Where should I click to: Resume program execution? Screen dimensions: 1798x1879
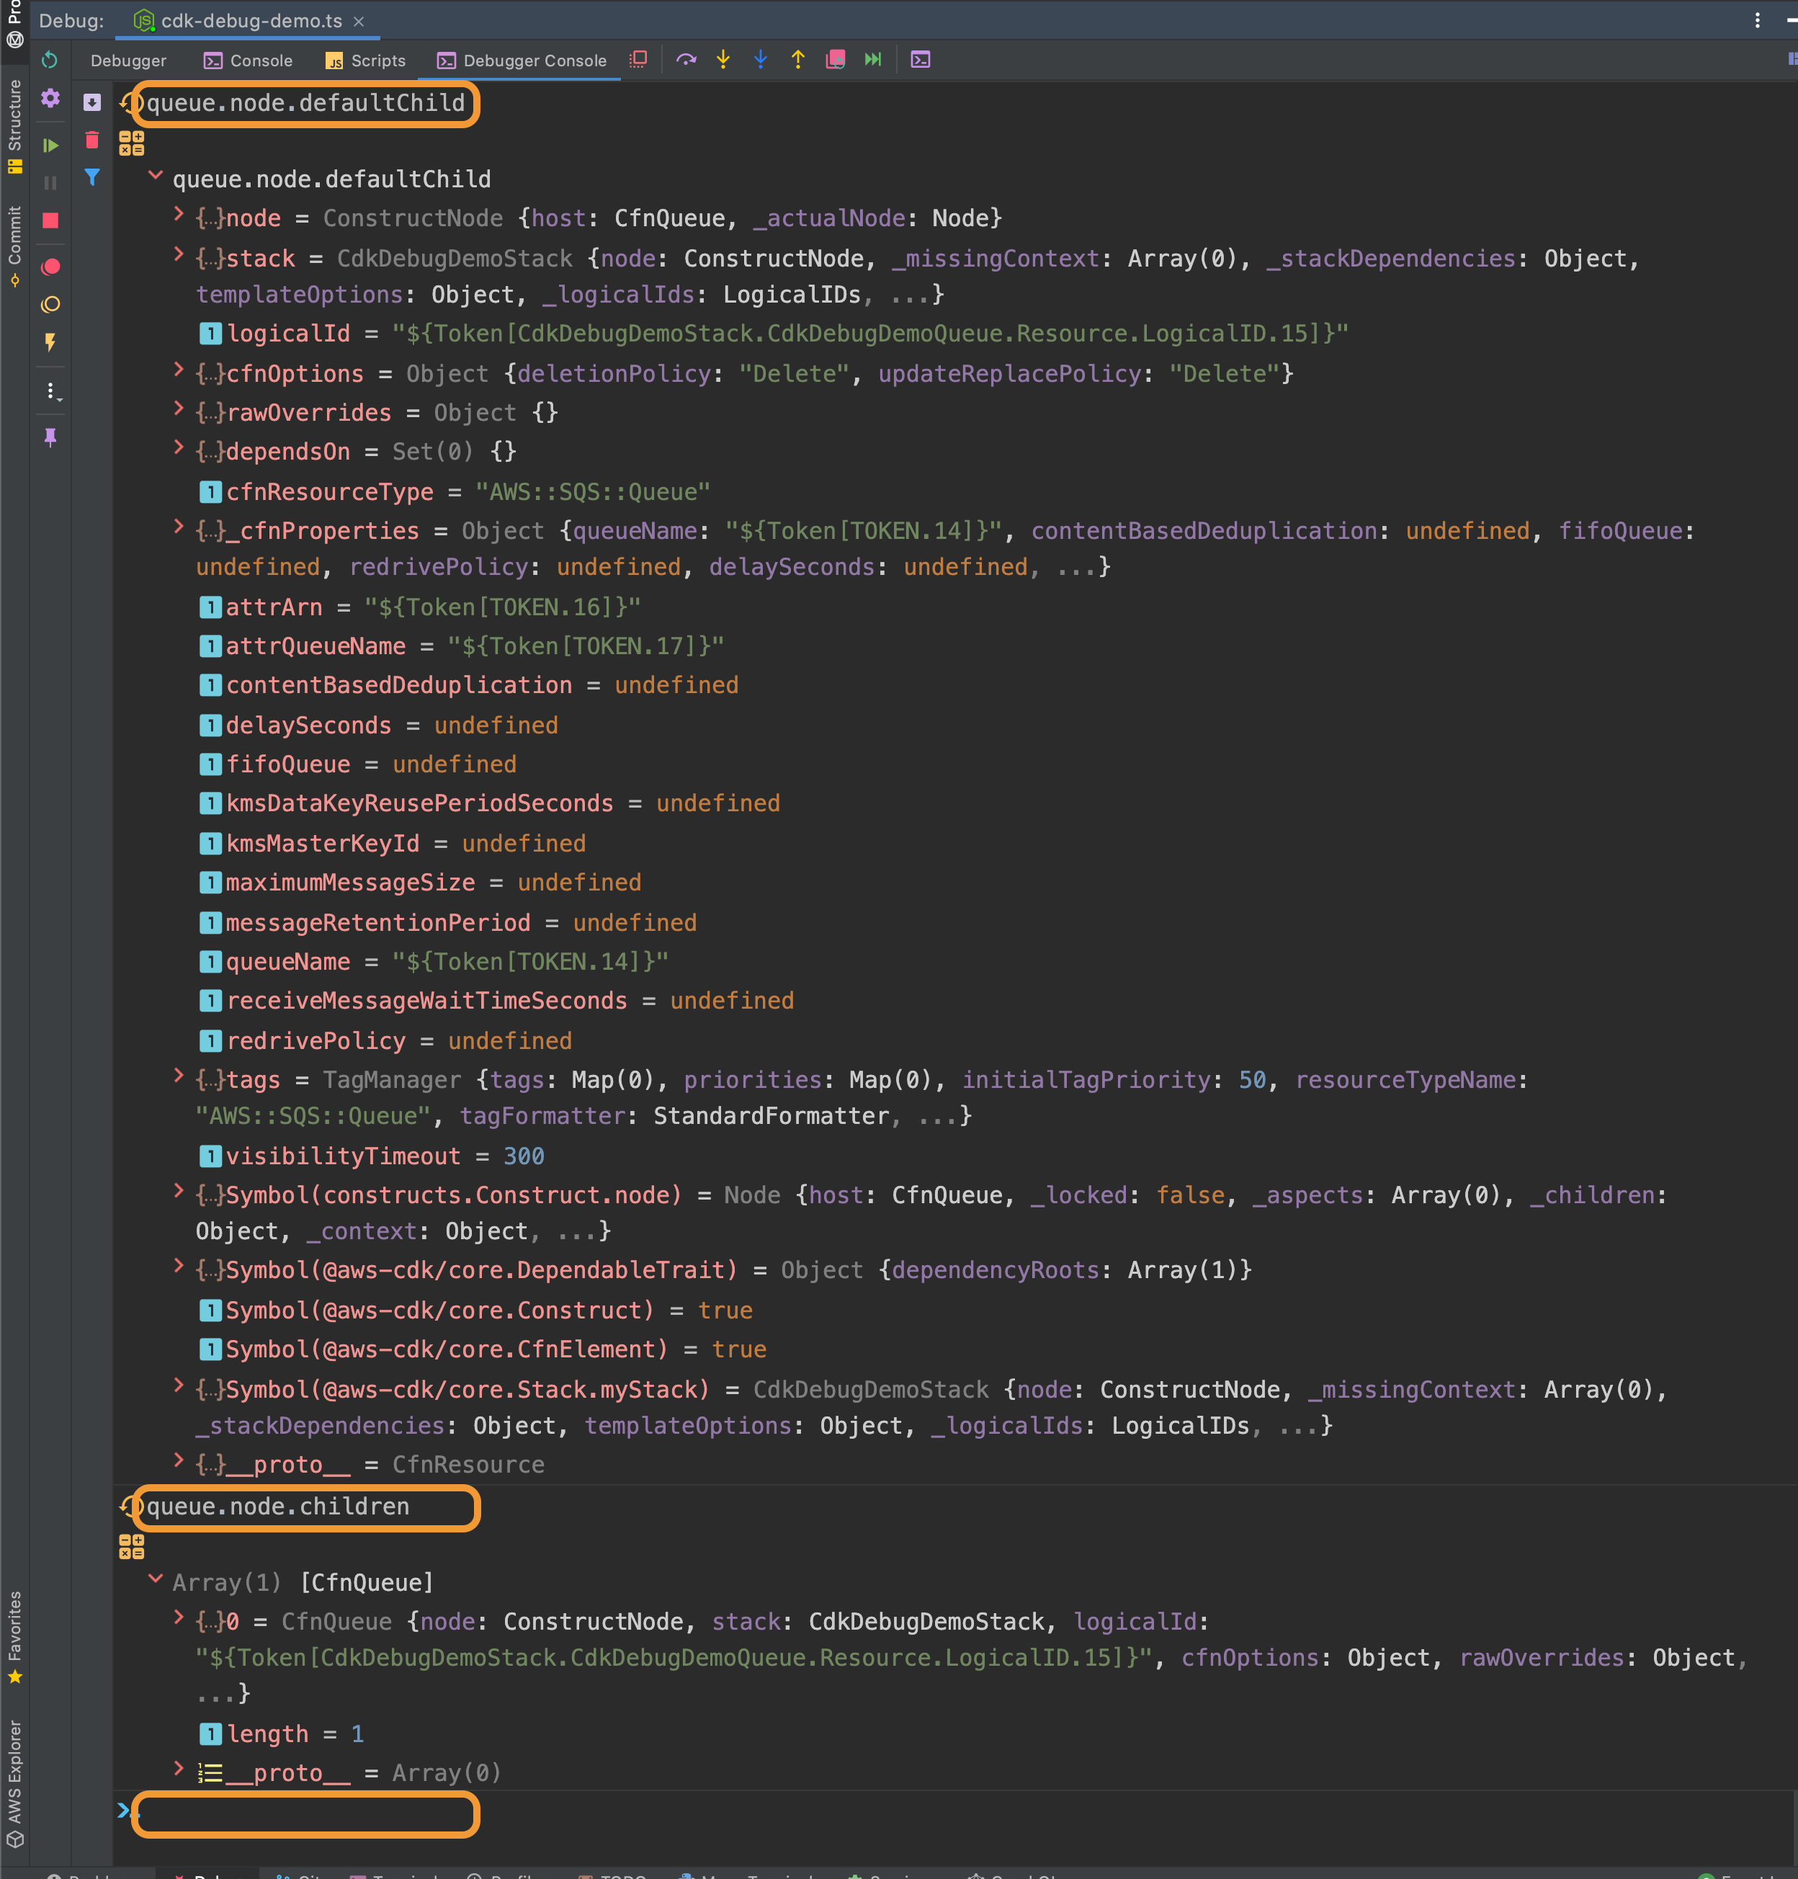[x=51, y=146]
